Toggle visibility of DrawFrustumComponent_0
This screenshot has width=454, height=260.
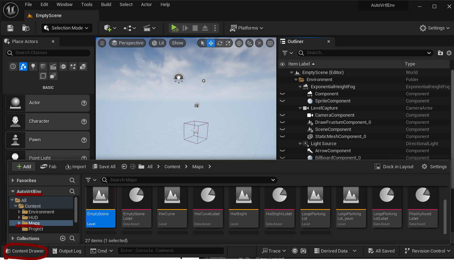tap(282, 122)
